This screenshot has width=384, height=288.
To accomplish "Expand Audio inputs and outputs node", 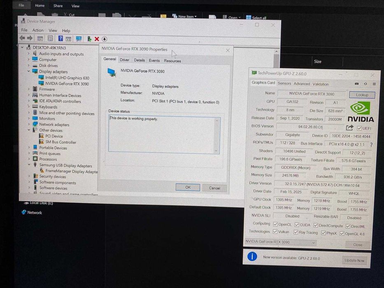I will (x=29, y=53).
